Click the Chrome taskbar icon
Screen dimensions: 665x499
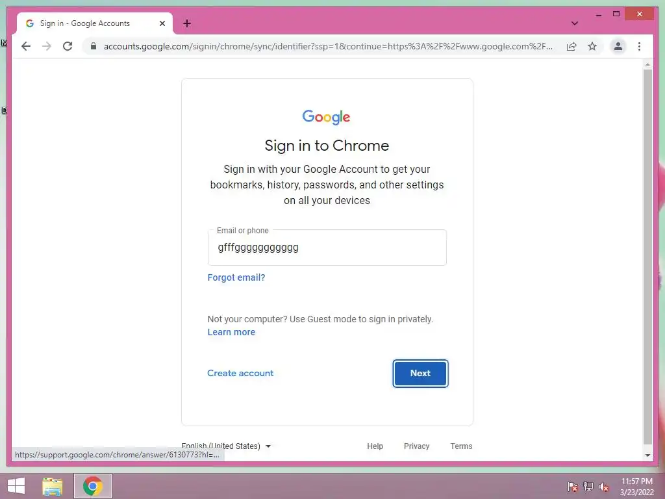pyautogui.click(x=93, y=486)
